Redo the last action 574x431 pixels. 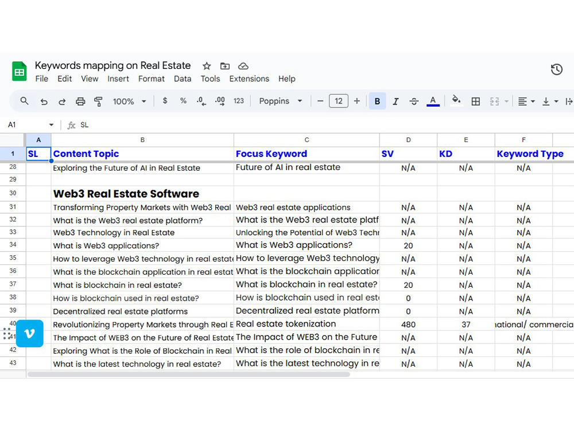point(62,102)
